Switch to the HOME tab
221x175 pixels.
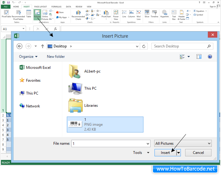click(x=16, y=7)
